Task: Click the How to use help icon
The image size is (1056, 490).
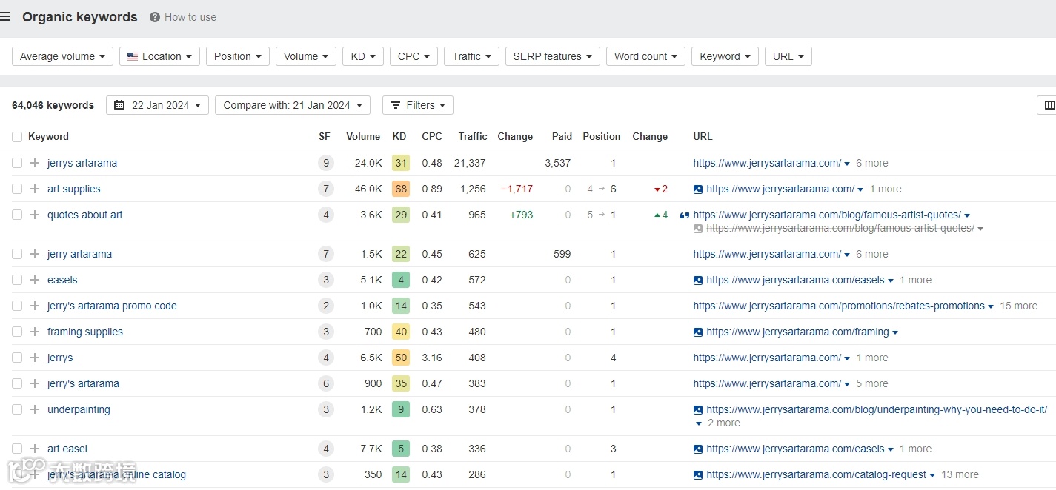Action: [x=155, y=17]
